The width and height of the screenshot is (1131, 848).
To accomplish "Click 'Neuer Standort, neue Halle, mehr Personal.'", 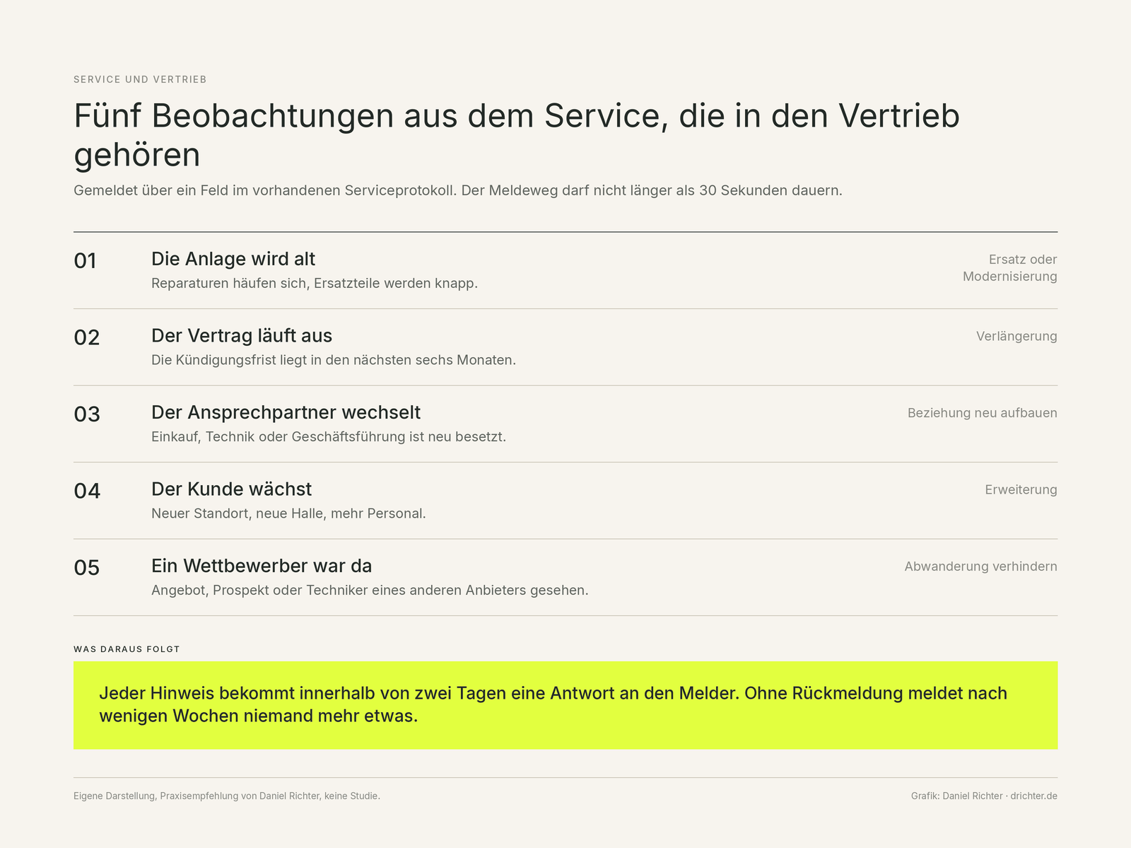I will pos(288,513).
